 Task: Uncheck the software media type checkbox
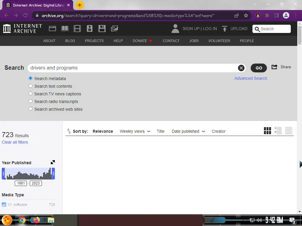click(x=4, y=205)
